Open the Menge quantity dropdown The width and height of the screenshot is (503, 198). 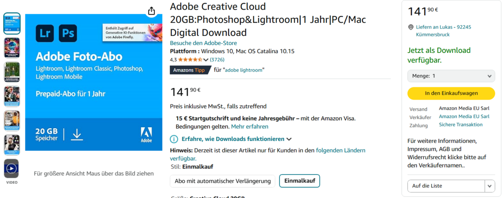click(451, 76)
